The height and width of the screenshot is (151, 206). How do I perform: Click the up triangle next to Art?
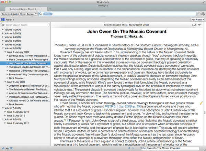click(3, 148)
